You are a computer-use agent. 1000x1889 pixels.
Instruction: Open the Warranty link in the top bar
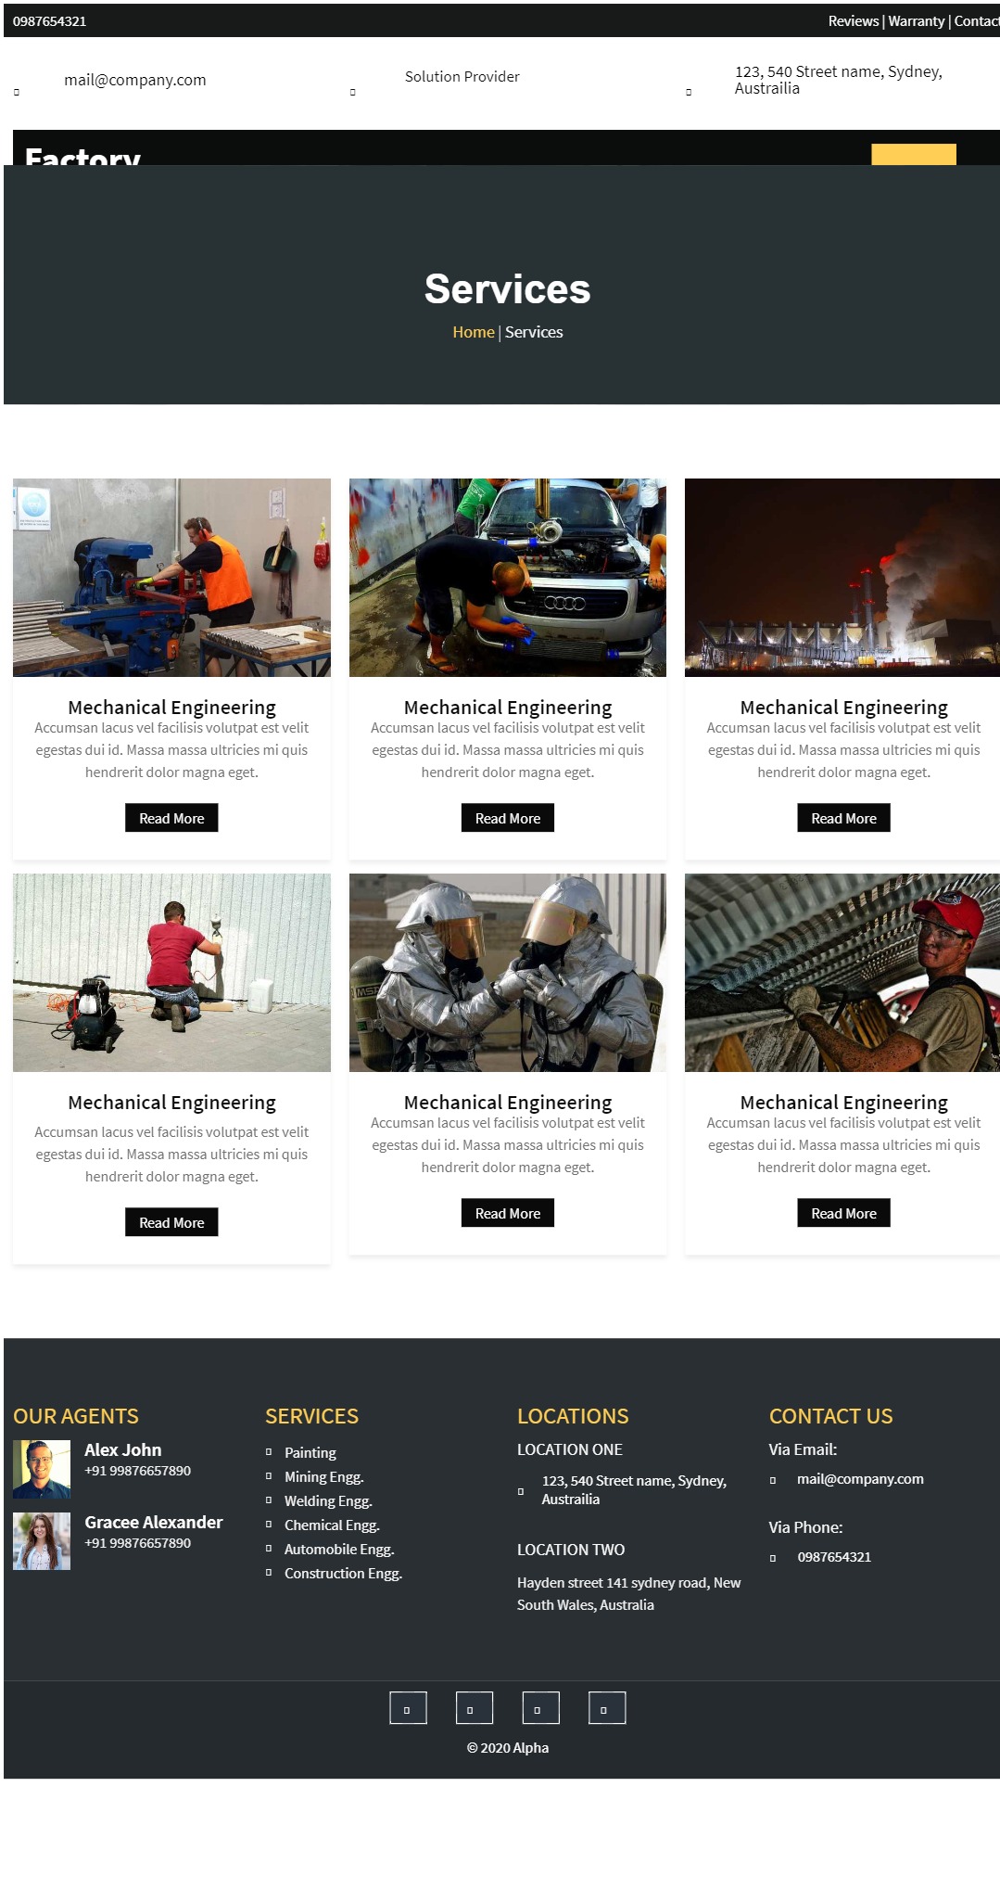point(917,21)
